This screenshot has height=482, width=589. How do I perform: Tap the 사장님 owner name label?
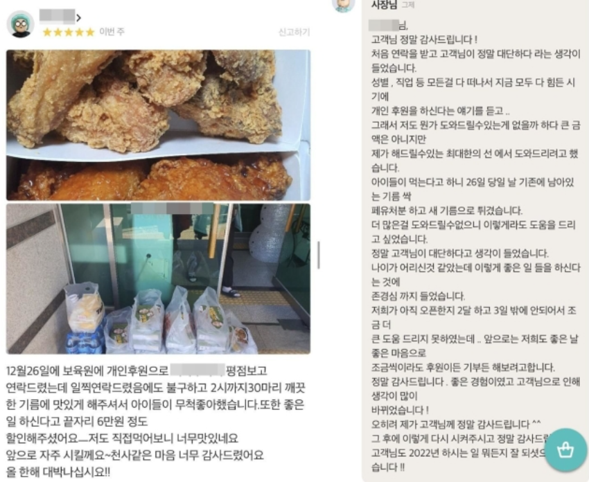[x=384, y=5]
